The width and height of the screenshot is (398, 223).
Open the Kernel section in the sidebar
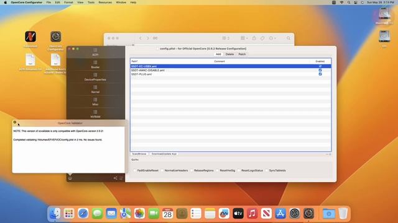pyautogui.click(x=95, y=89)
